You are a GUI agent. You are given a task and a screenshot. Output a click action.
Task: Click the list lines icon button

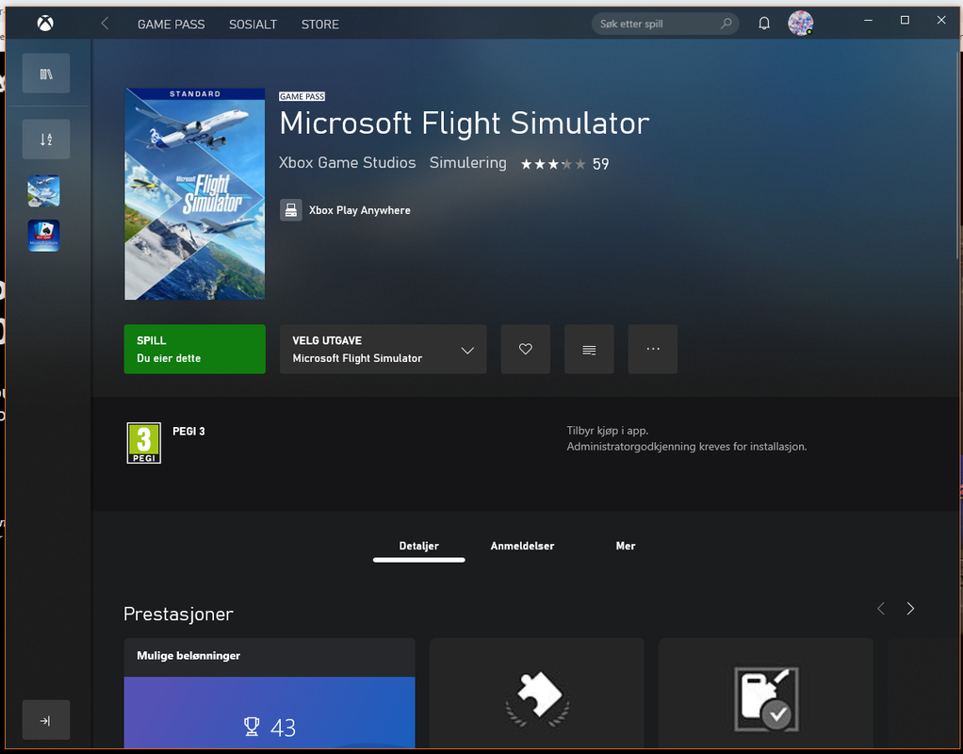(x=589, y=349)
